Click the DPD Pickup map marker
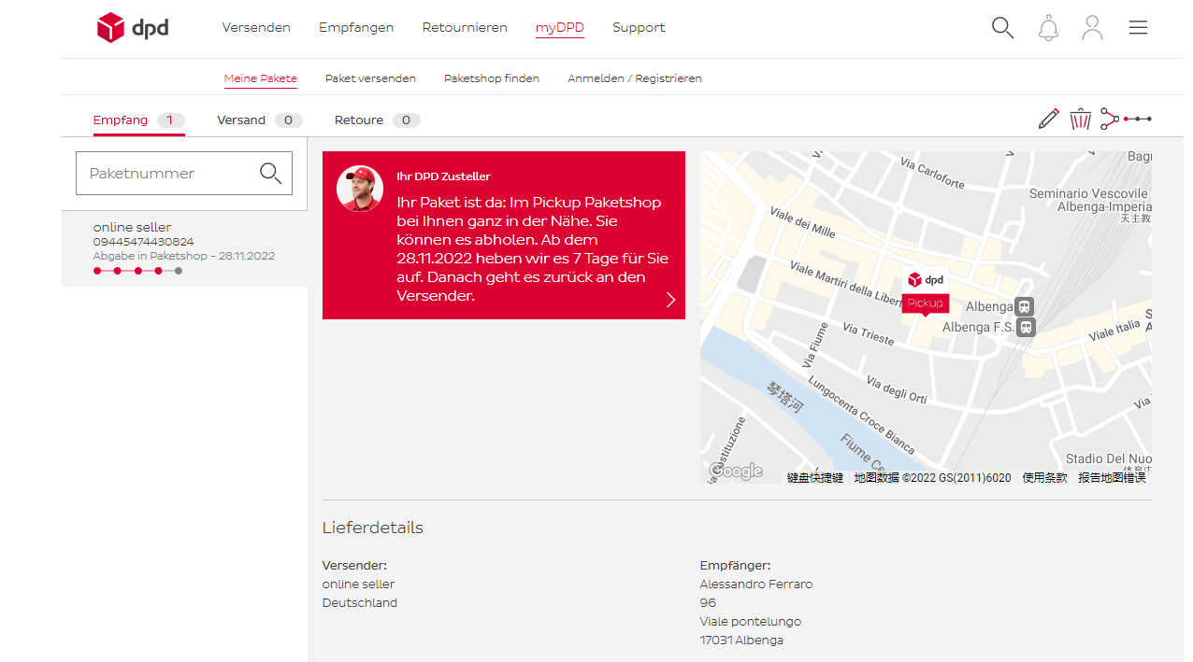This screenshot has height=662, width=1193. pos(925,290)
